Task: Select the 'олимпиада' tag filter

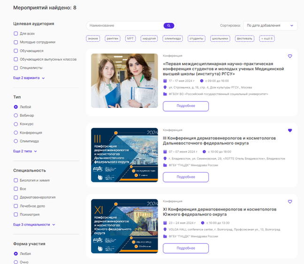Action: tap(173, 38)
